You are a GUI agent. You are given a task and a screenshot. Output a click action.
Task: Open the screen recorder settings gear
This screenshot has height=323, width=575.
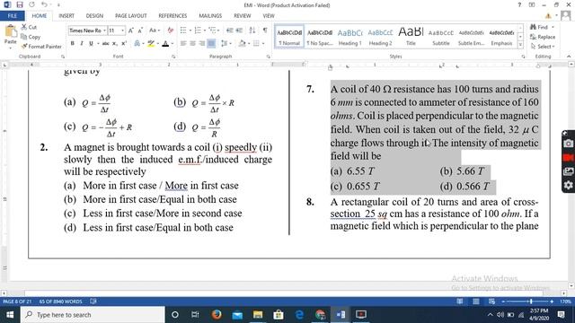click(568, 186)
